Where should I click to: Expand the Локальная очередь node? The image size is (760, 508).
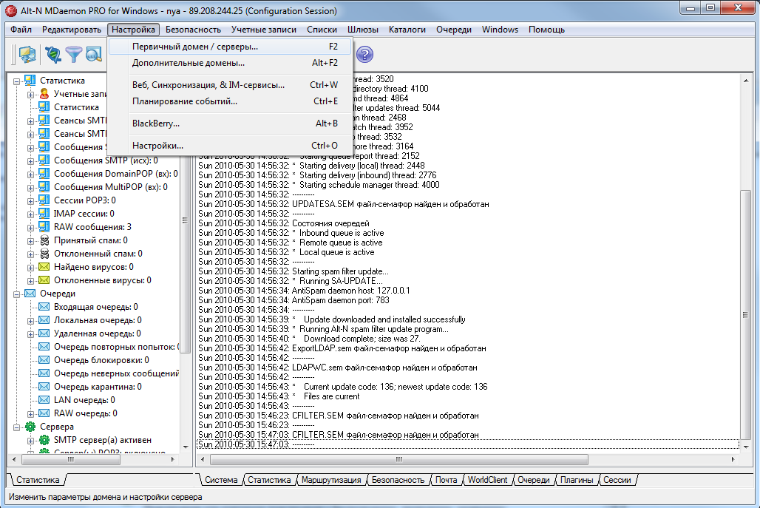[30, 321]
